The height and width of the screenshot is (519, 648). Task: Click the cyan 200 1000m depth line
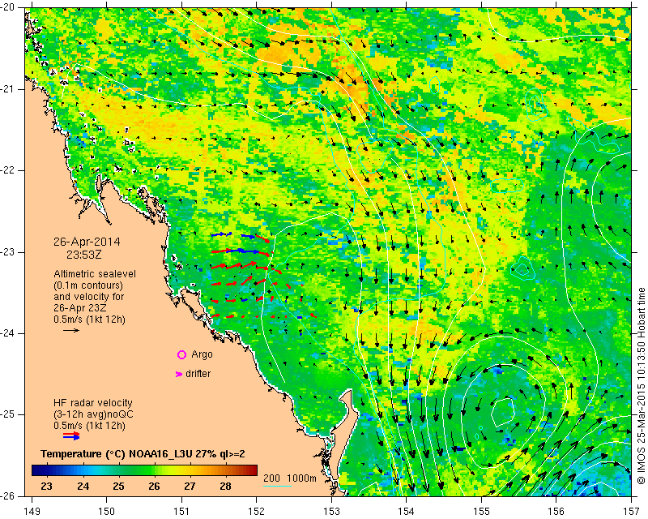coord(278,486)
